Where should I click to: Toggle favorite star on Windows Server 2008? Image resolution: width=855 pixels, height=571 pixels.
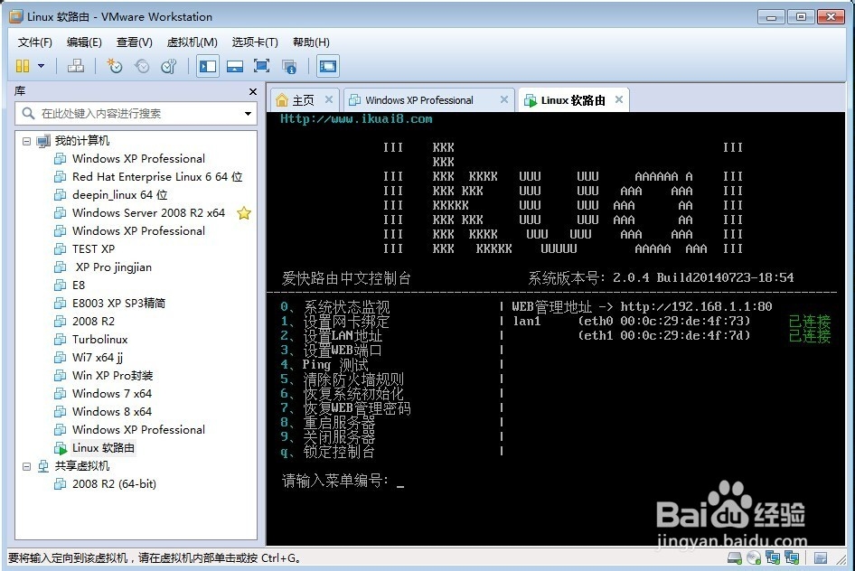click(x=244, y=213)
